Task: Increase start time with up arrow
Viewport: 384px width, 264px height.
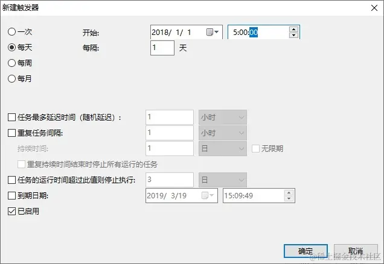Action: click(x=293, y=30)
